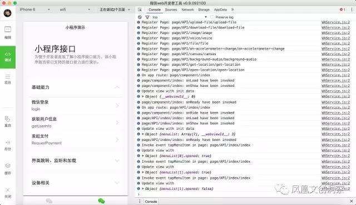Click the red error count indicator

(343, 9)
